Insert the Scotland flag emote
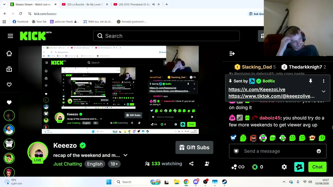This screenshot has height=187, width=333. [233, 138]
